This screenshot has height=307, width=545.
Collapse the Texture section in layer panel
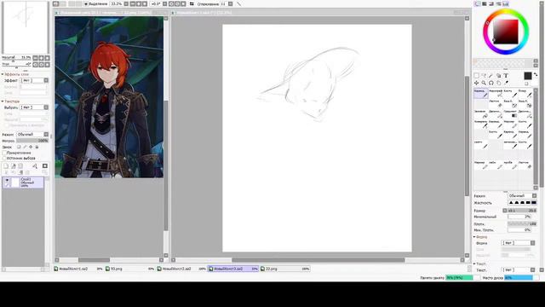3,101
